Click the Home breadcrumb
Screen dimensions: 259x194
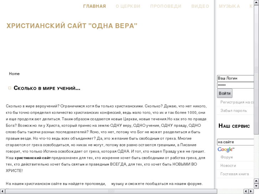click(x=14, y=74)
